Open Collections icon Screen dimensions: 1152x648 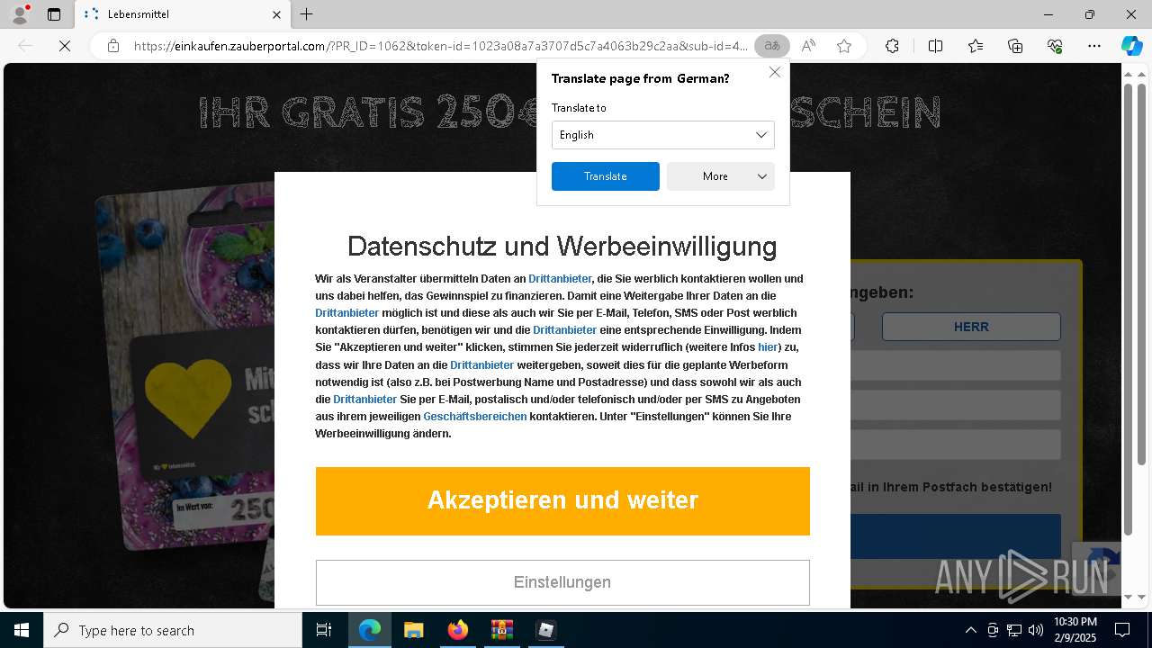tap(1015, 46)
